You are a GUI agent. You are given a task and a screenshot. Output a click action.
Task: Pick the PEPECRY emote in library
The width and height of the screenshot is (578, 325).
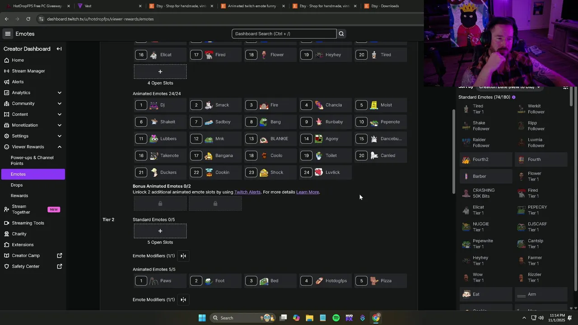[541, 210]
